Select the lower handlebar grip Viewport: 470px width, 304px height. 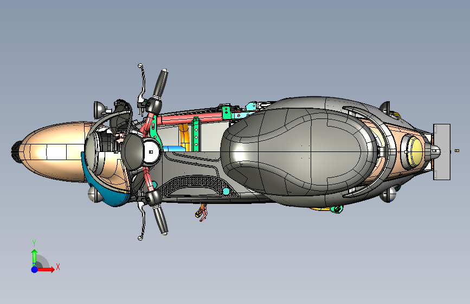(160, 220)
